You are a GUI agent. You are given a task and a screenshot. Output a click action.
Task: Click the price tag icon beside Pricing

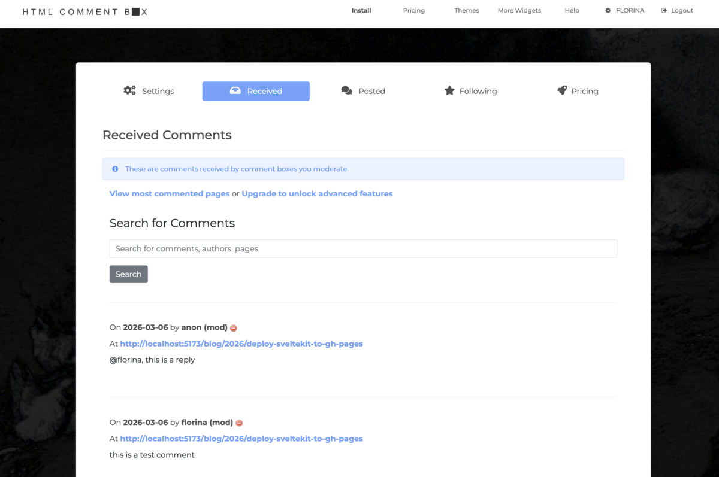[x=561, y=90]
